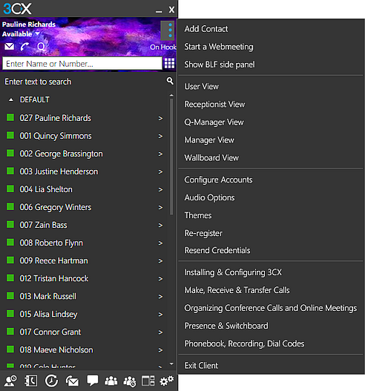
Task: Select Receptionist View from the menu
Action: click(x=214, y=104)
